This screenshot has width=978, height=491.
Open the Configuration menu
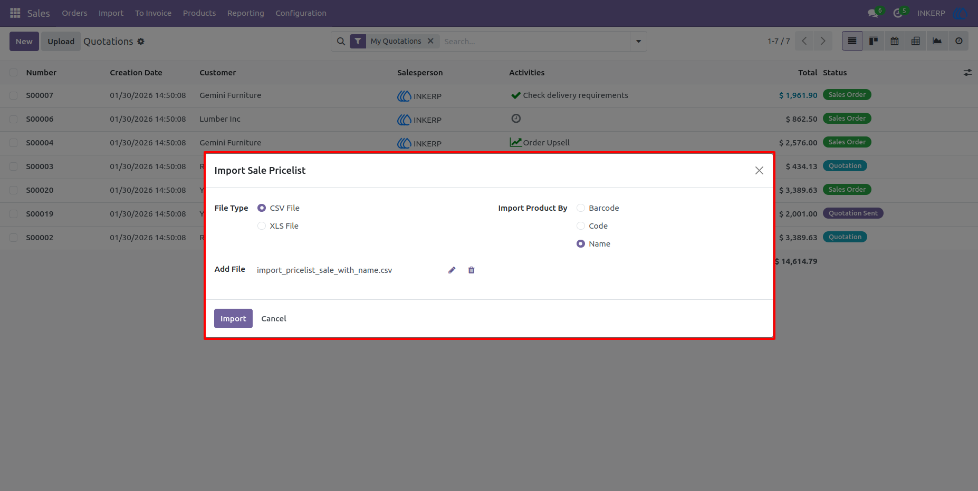click(x=301, y=13)
